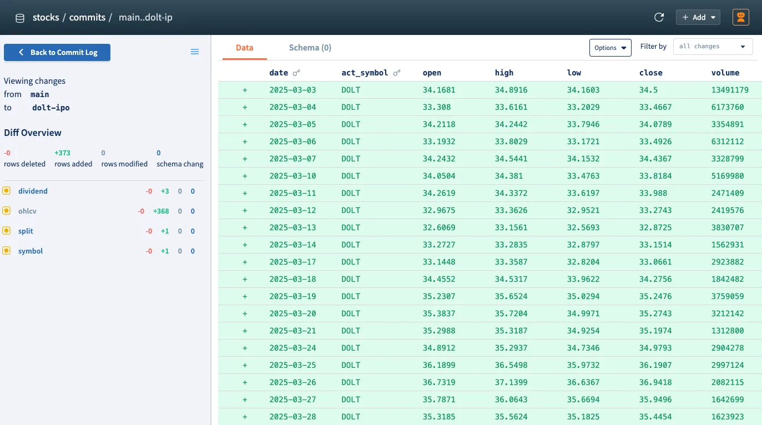Click the key icon next to date column
Screen dimensions: 762x425
[x=296, y=73]
